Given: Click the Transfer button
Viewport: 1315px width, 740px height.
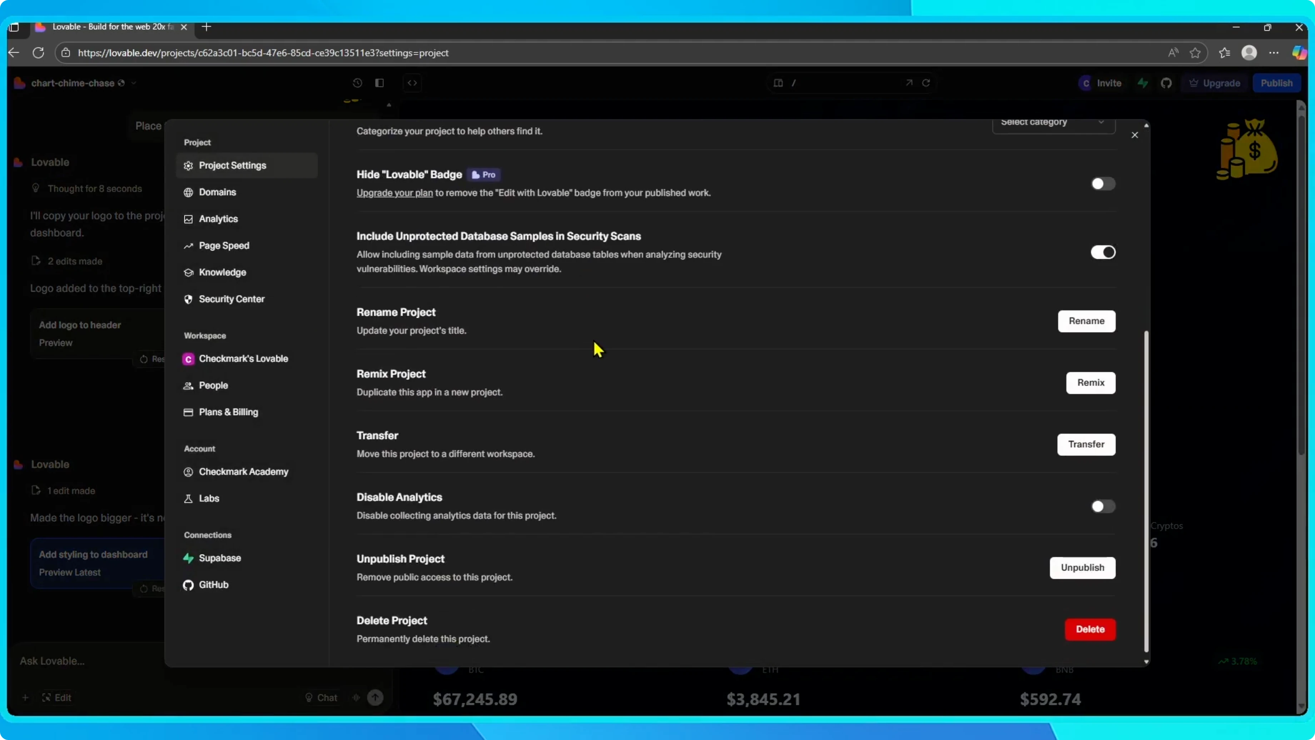Looking at the screenshot, I should pyautogui.click(x=1086, y=444).
